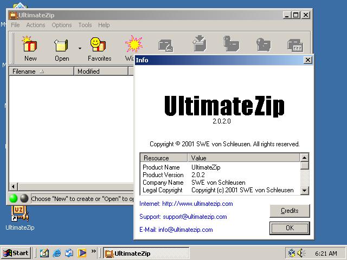The width and height of the screenshot is (347, 260).
Task: Select the Product Name row
Action: [220, 167]
